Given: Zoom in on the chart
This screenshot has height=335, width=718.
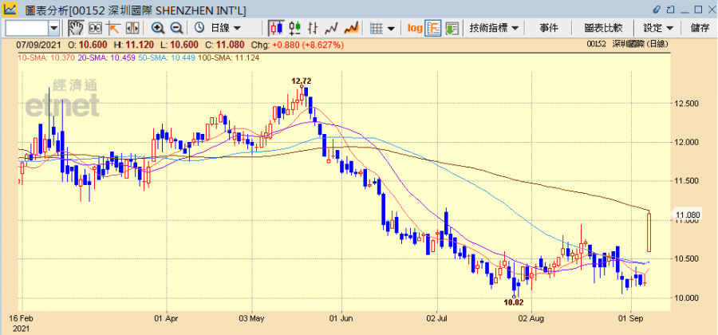Looking at the screenshot, I should coord(158,29).
